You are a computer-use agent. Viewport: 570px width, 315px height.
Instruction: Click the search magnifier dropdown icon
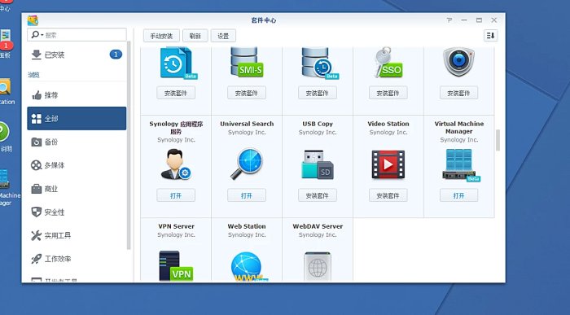tap(37, 35)
